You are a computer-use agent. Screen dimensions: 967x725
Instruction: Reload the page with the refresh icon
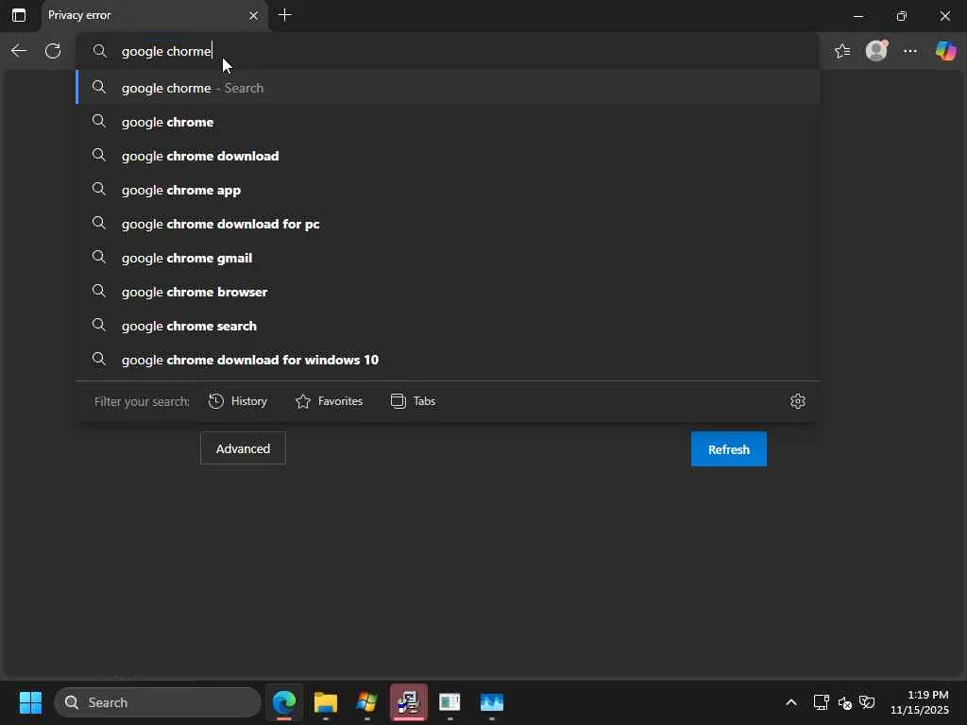coord(53,51)
